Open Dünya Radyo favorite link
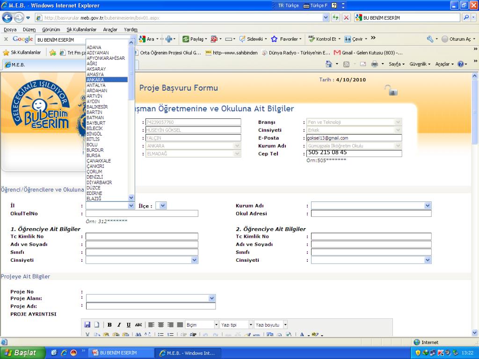Image resolution: width=479 pixels, height=359 pixels. tap(296, 52)
